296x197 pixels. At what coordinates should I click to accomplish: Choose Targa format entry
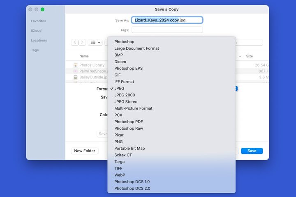[171, 162]
